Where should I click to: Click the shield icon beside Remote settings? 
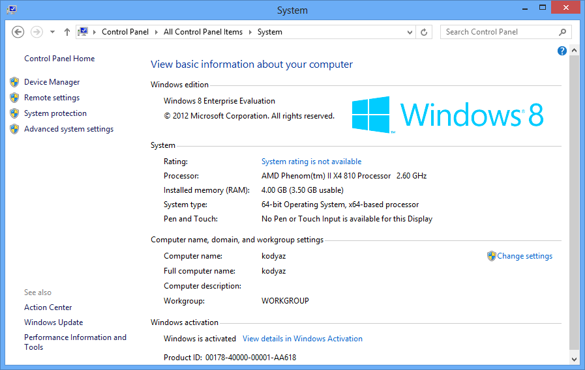[14, 98]
